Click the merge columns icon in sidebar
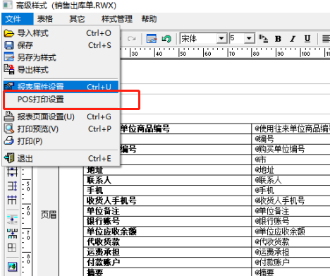Viewport: 330px width, 276px height. (12, 234)
